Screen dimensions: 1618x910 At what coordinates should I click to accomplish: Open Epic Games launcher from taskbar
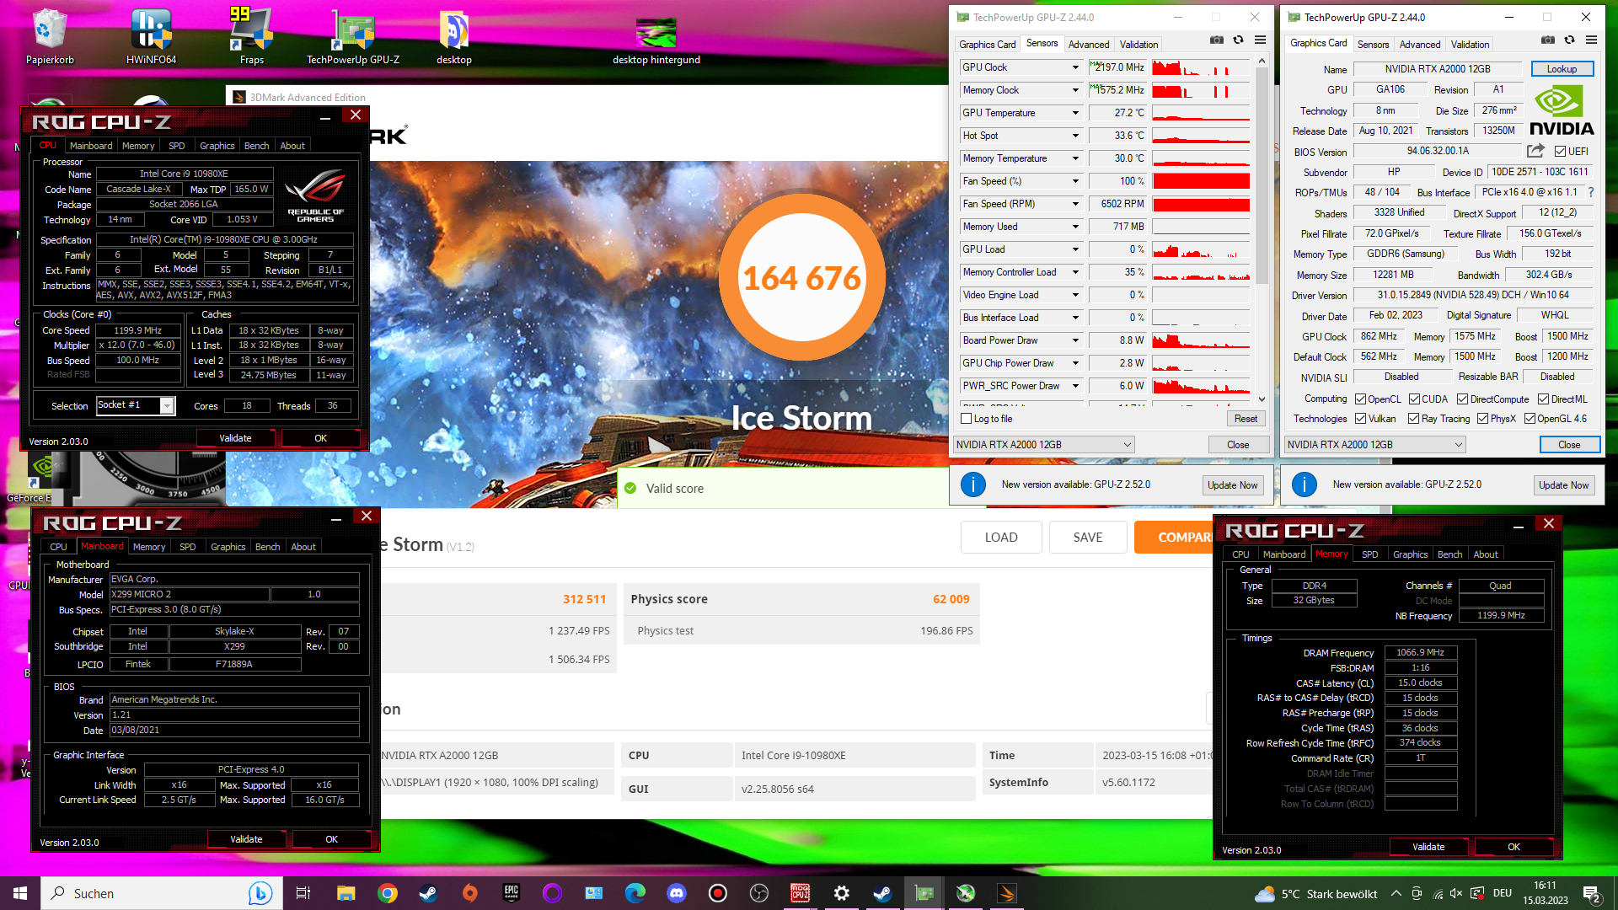(x=512, y=893)
